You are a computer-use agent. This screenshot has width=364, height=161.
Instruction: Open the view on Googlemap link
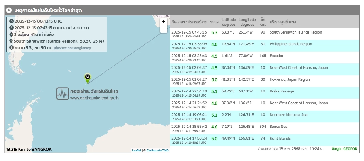[x=74, y=48]
